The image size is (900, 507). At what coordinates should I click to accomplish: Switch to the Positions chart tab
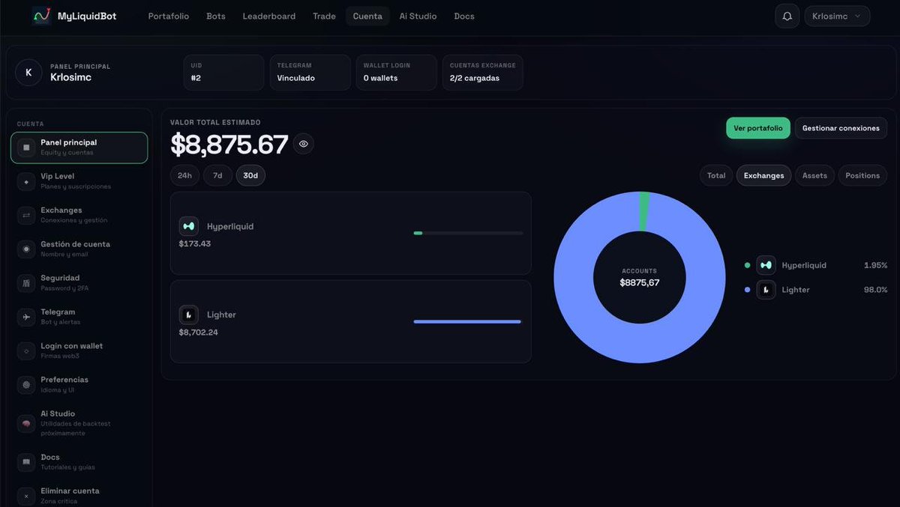[862, 175]
